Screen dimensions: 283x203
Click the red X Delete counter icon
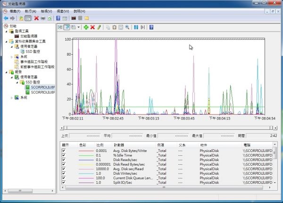click(92, 27)
